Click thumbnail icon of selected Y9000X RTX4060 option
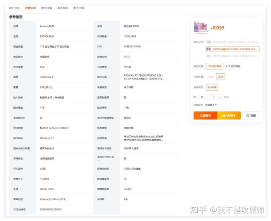This screenshot has height=221, width=271. point(209,49)
